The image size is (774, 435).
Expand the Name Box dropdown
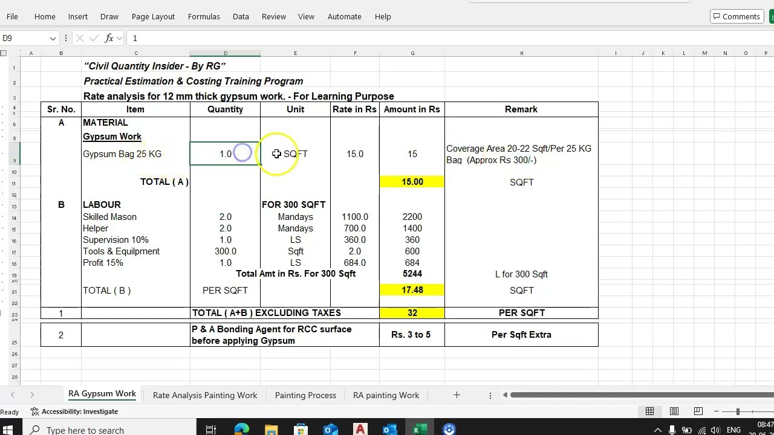pyautogui.click(x=53, y=38)
